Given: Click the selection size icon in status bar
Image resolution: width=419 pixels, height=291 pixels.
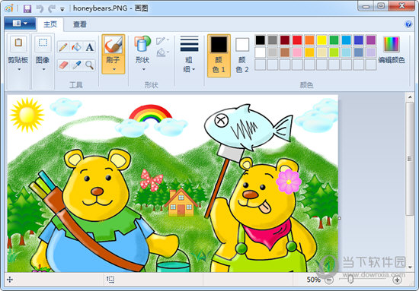Looking at the screenshot, I should tap(110, 280).
